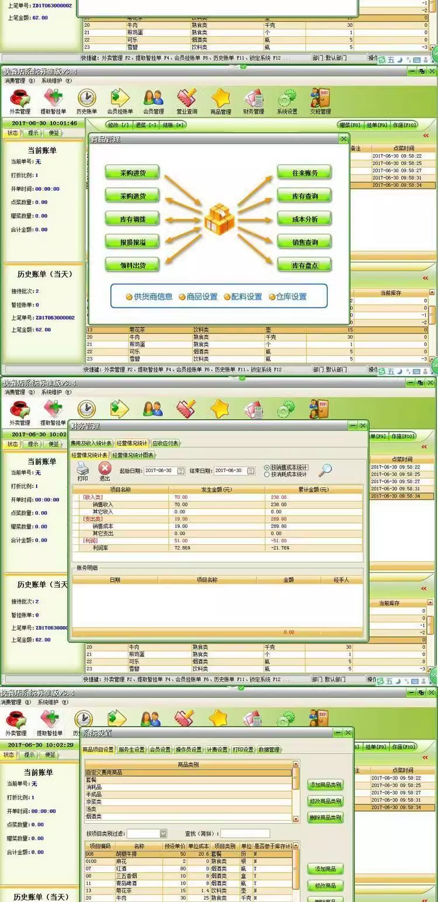
Task: Open calendar icon of 起始日期 field
Action: [180, 470]
